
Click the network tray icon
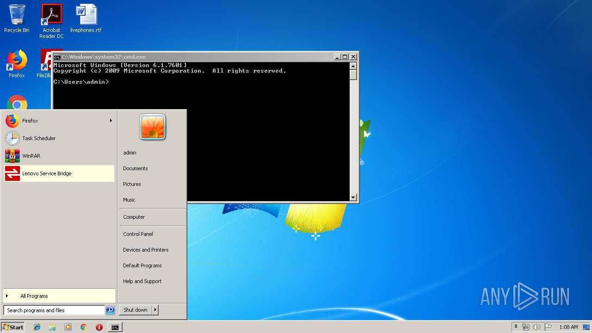point(526,327)
